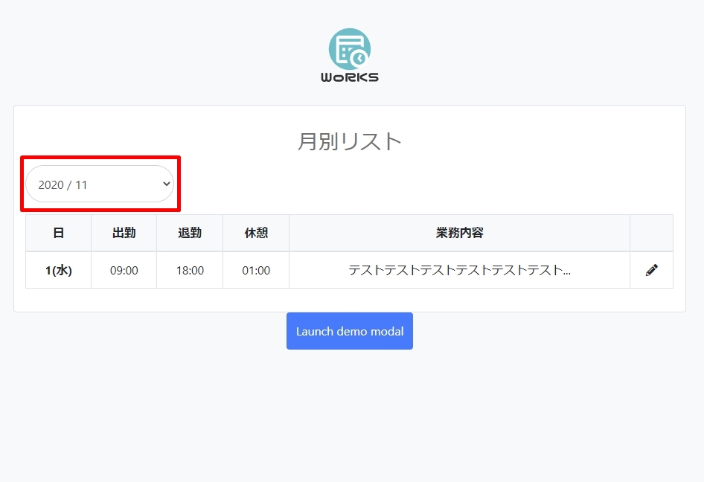Click the 日 column header

(58, 233)
